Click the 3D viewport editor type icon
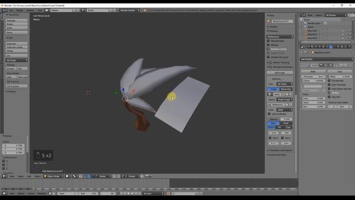This screenshot has width=355, height=200. click(x=4, y=176)
